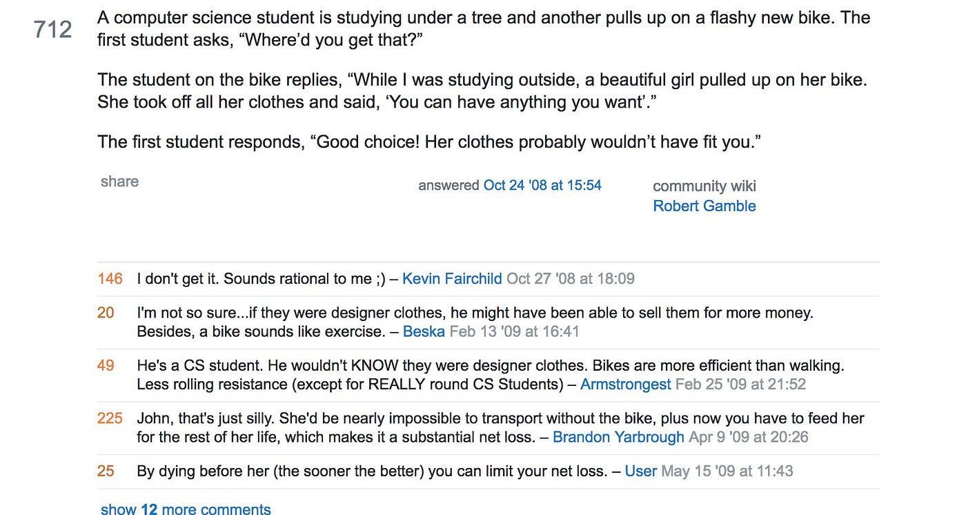This screenshot has width=966, height=515.
Task: Click the 49 vote count on Armstrongest's comment
Action: (106, 366)
